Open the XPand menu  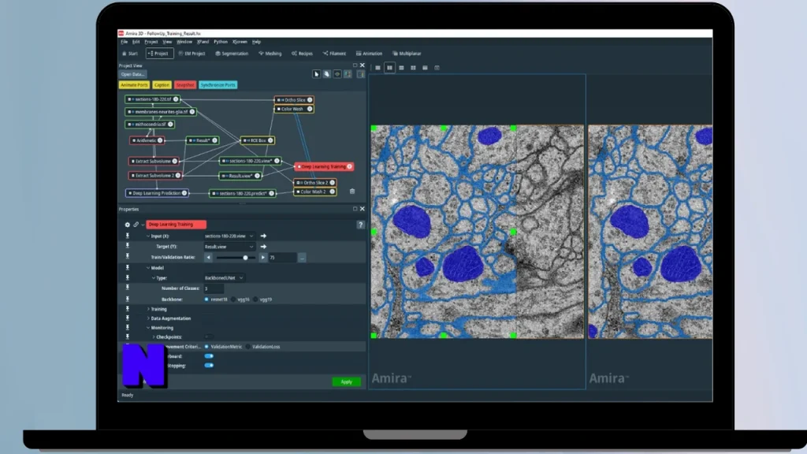[203, 42]
